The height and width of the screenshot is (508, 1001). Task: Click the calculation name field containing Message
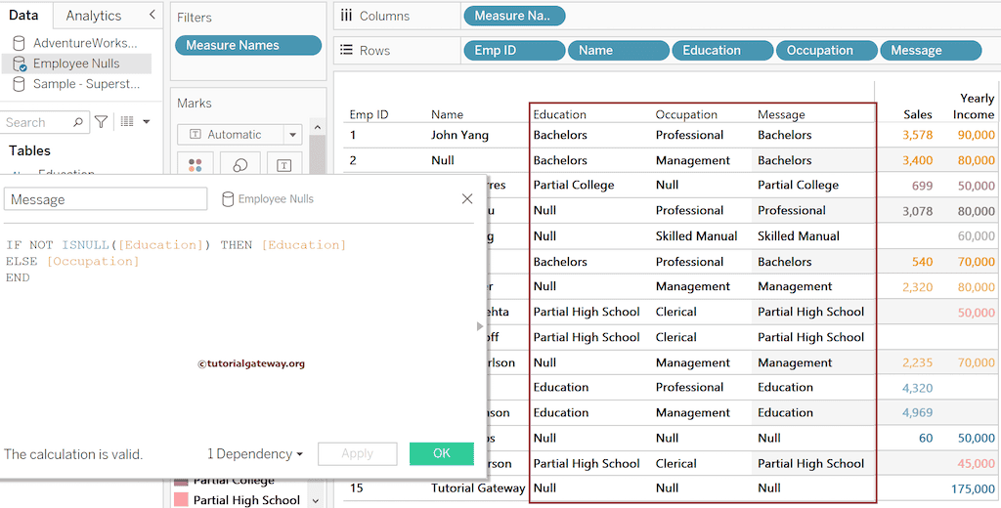coord(106,199)
